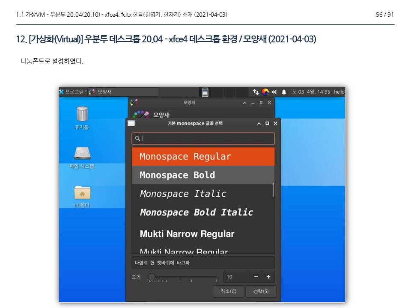Select the Monospace Bold font
Screen dimensions: 411x308
[202, 175]
